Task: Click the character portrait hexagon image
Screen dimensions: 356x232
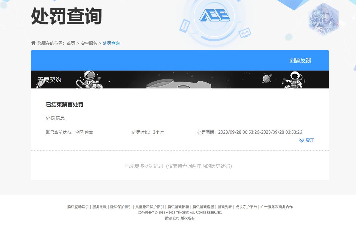Action: pyautogui.click(x=324, y=19)
